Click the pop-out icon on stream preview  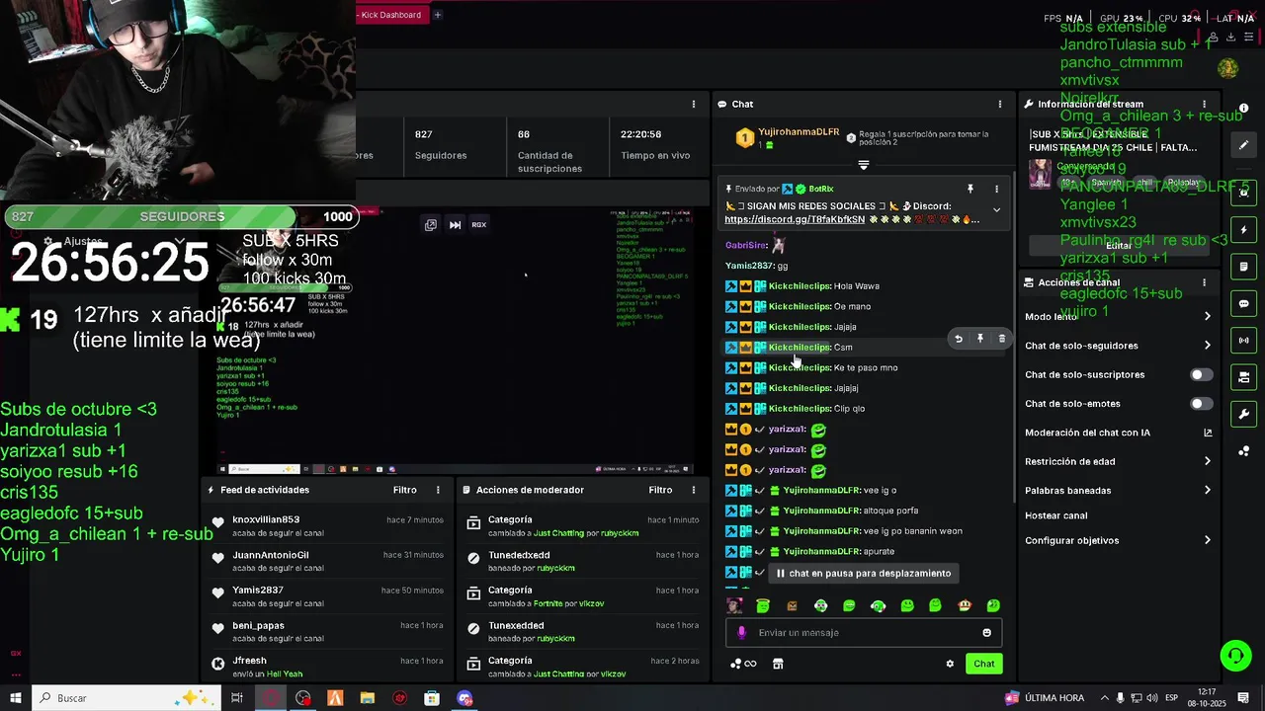(431, 225)
